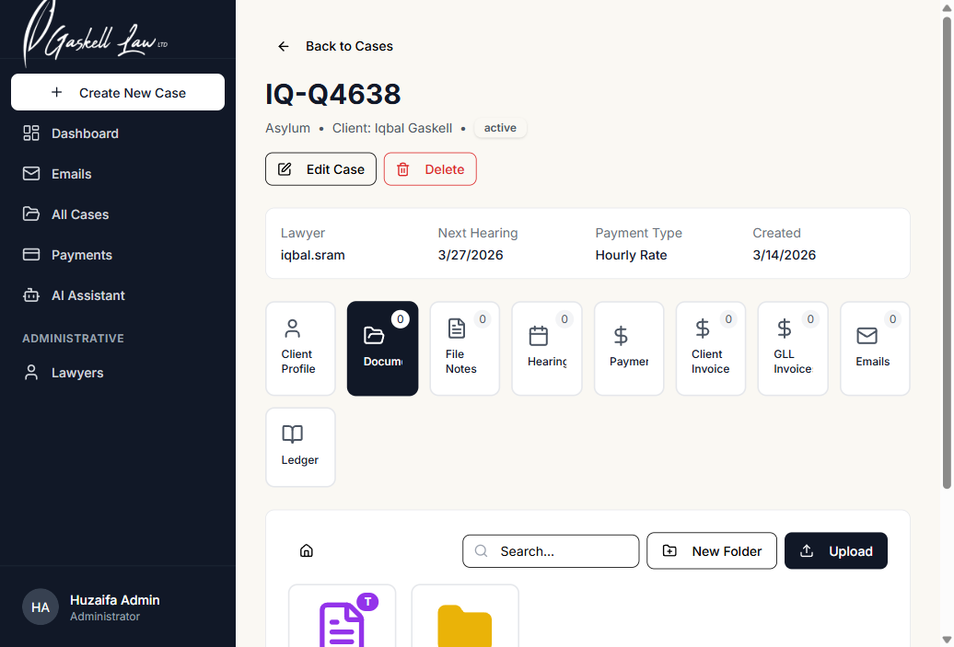Click the home icon in the documents panel
954x647 pixels.
pos(306,550)
